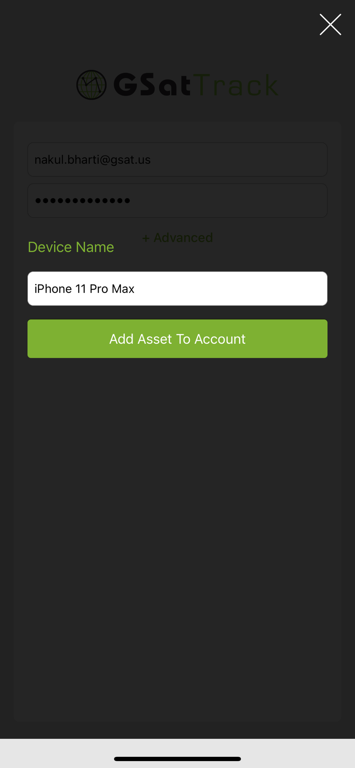Click empty dark panel below green button
Screen dimensions: 355x768
177,538
